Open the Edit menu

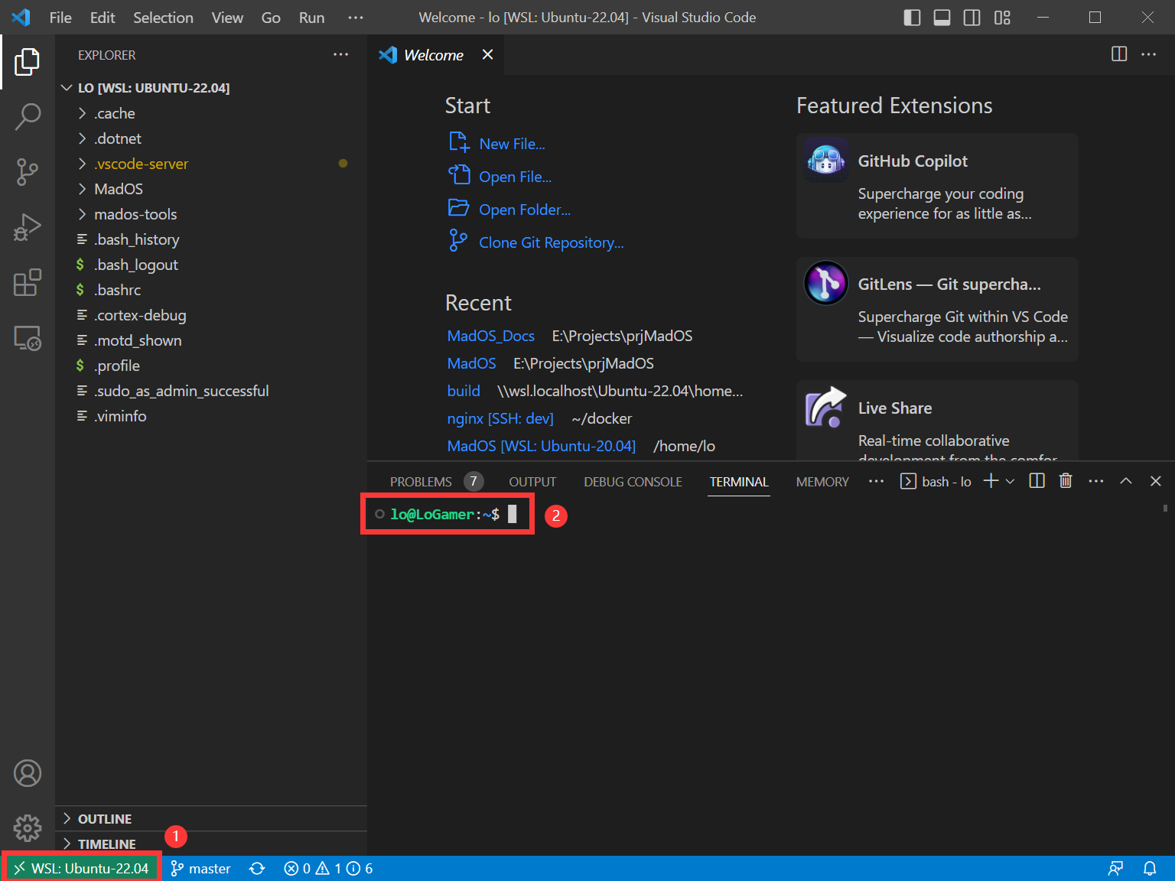(103, 18)
